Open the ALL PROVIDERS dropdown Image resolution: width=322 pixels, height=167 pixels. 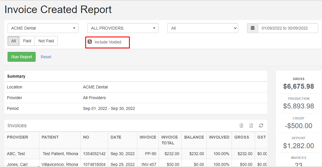[123, 28]
